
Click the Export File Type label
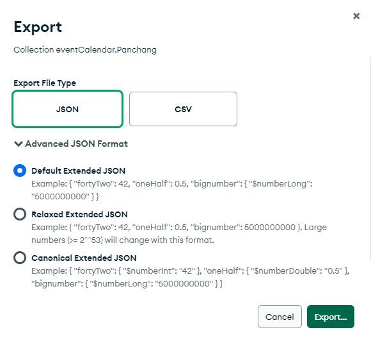click(x=45, y=83)
